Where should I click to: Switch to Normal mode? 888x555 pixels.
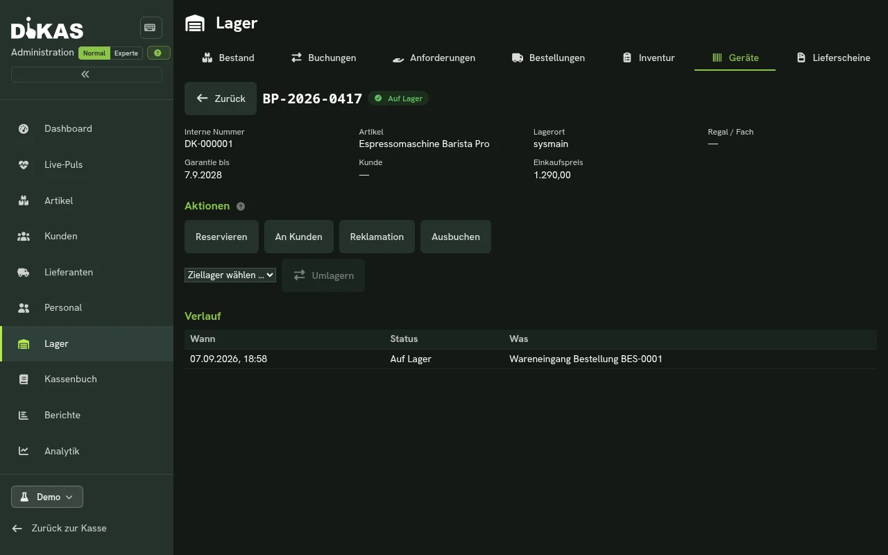(x=94, y=53)
